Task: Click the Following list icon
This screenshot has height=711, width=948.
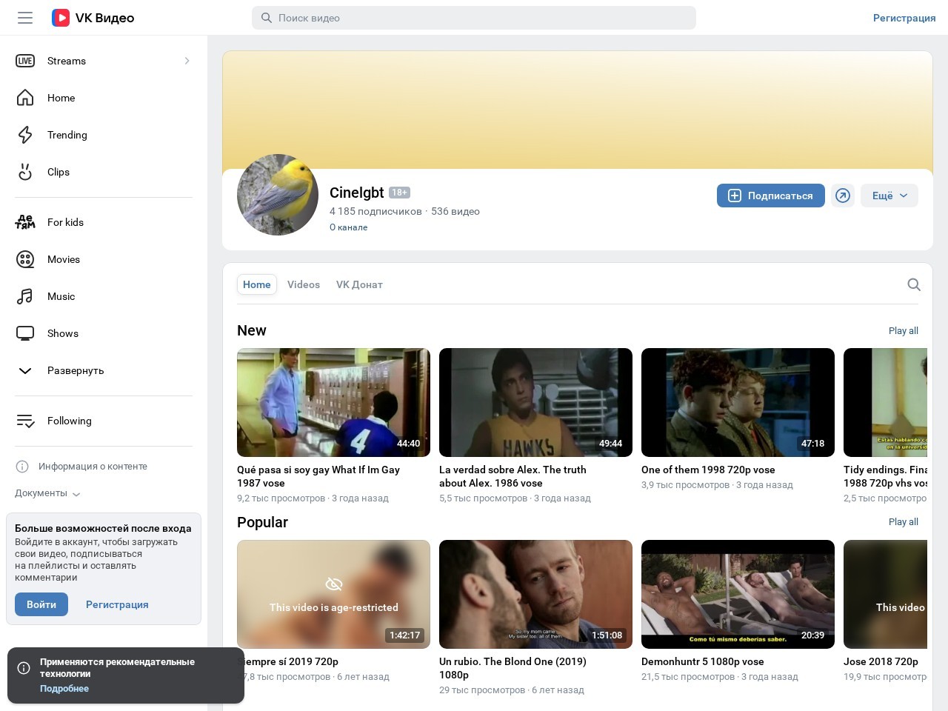Action: (x=25, y=421)
